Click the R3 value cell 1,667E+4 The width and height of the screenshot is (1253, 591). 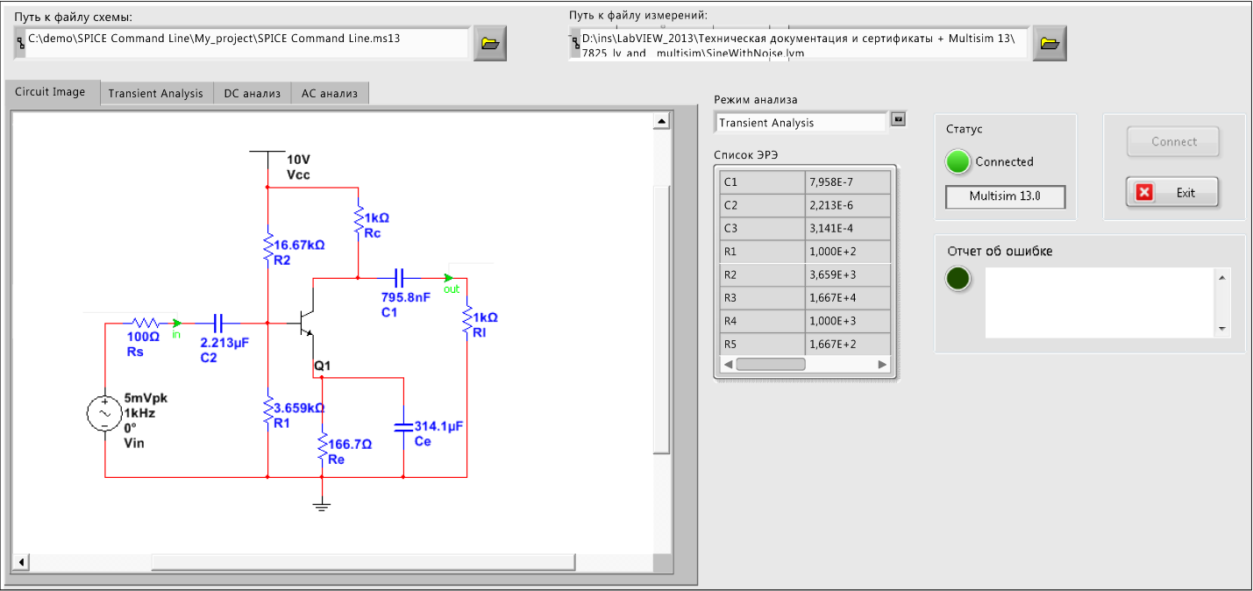click(847, 298)
